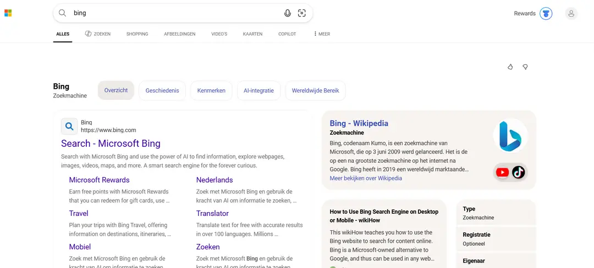594x268 pixels.
Task: Switch to the SHOPPING tab
Action: pyautogui.click(x=137, y=34)
